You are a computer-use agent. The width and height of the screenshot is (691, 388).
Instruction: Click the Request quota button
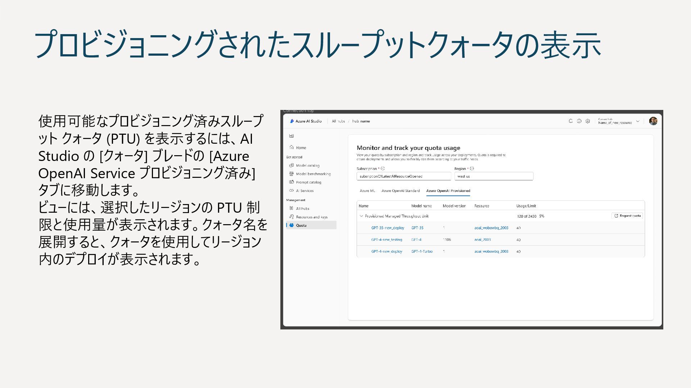[x=627, y=216]
